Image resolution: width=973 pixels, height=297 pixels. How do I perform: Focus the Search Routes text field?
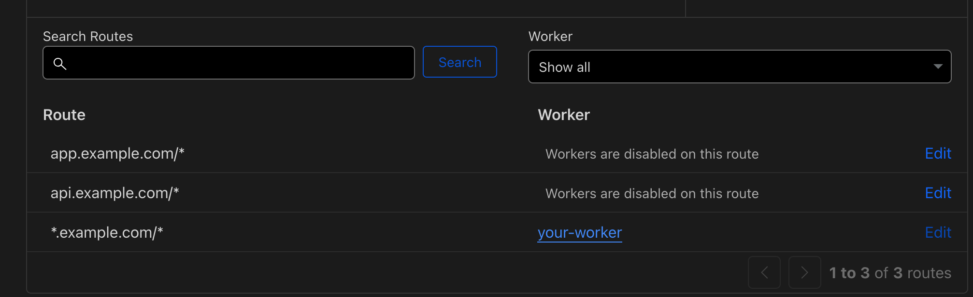(x=237, y=63)
